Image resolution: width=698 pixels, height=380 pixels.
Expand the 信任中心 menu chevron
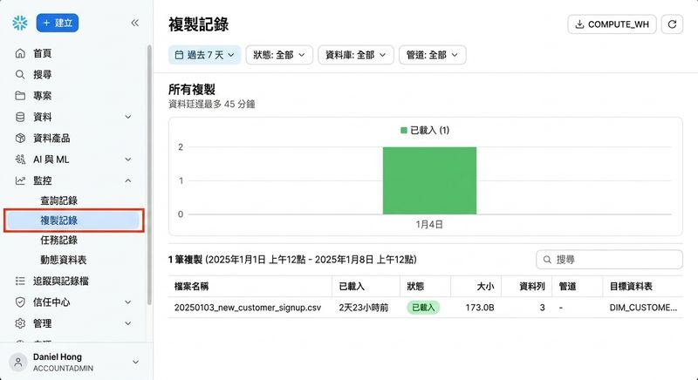[127, 302]
